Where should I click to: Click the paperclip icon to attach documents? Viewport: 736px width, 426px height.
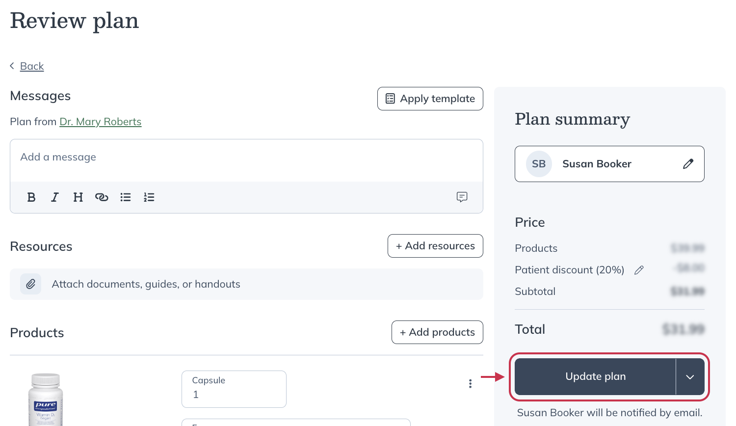point(30,284)
